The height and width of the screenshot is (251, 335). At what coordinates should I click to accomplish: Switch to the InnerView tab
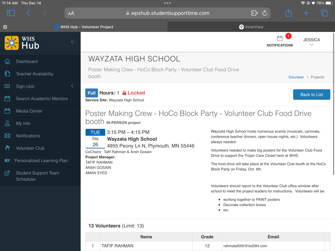click(x=251, y=27)
